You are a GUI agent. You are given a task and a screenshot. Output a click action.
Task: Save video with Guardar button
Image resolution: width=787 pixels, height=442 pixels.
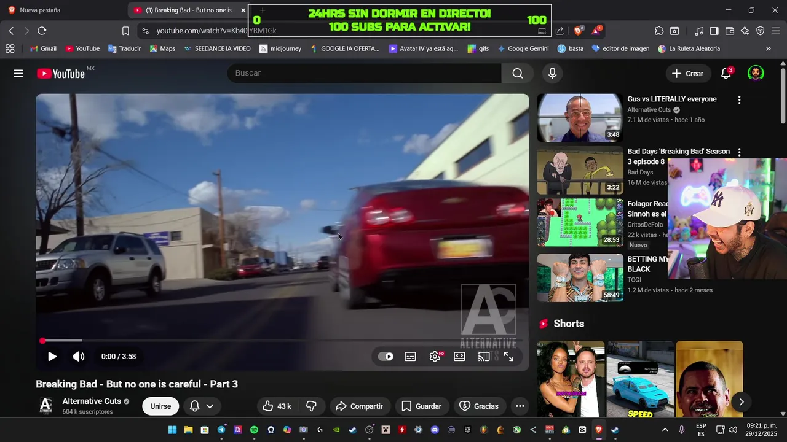click(x=421, y=406)
